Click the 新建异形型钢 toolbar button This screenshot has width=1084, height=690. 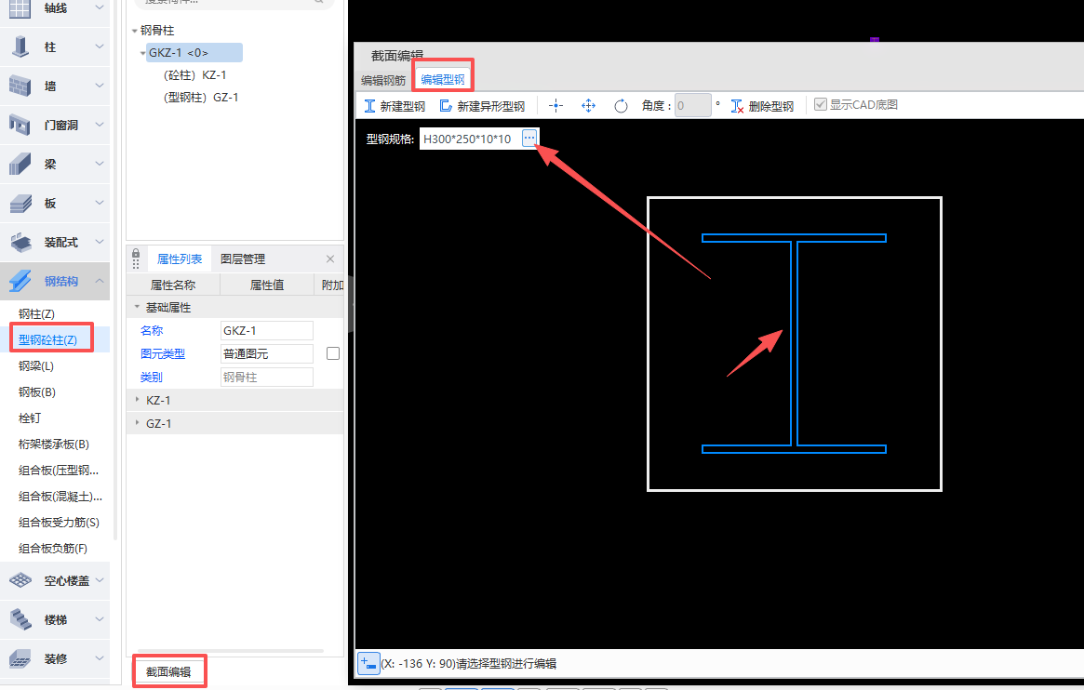coord(482,106)
